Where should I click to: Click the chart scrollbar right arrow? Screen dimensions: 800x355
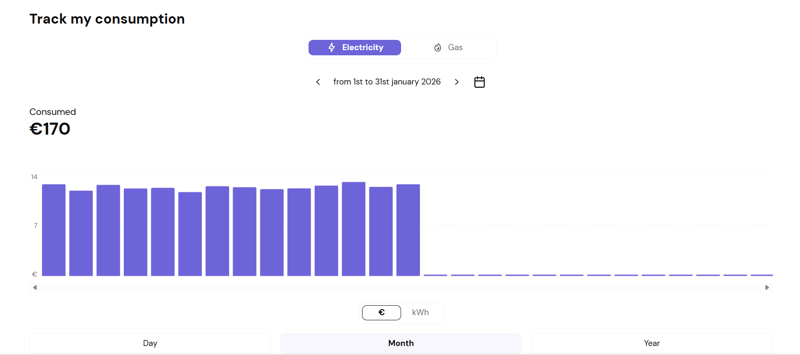(x=767, y=288)
